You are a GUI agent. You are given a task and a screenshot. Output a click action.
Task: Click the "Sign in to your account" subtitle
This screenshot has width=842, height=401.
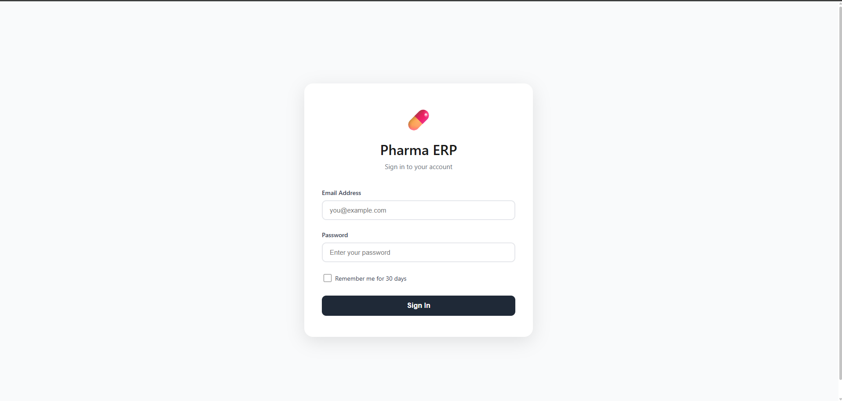click(418, 167)
